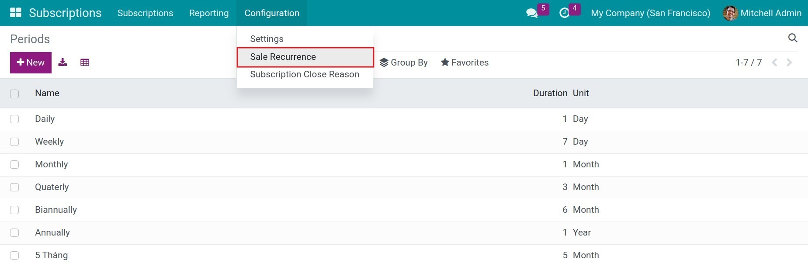The image size is (808, 267).
Task: Select Subscription Close Reason menu item
Action: pos(305,74)
